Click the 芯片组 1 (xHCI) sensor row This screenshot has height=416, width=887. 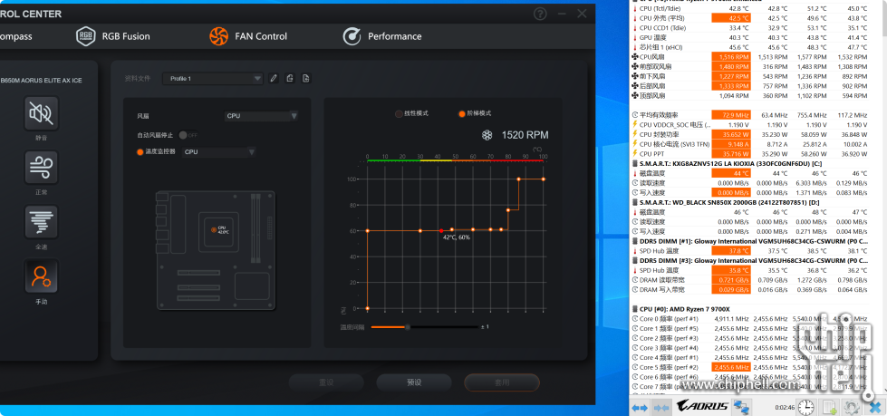(749, 47)
